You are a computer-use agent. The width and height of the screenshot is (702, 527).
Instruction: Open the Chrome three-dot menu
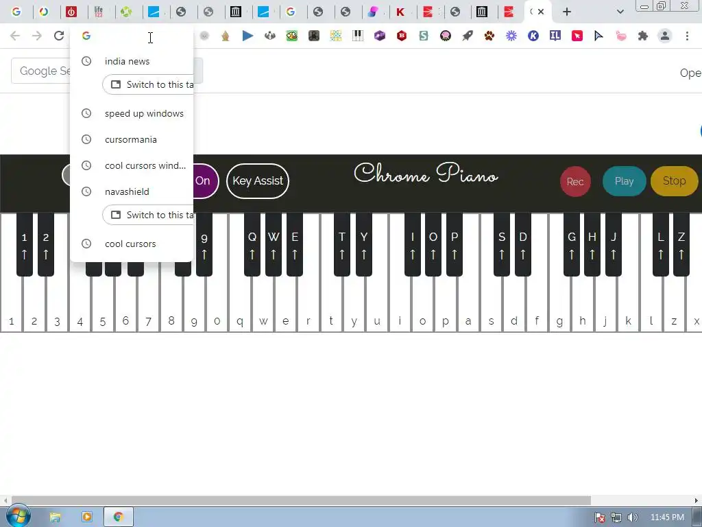click(x=687, y=36)
